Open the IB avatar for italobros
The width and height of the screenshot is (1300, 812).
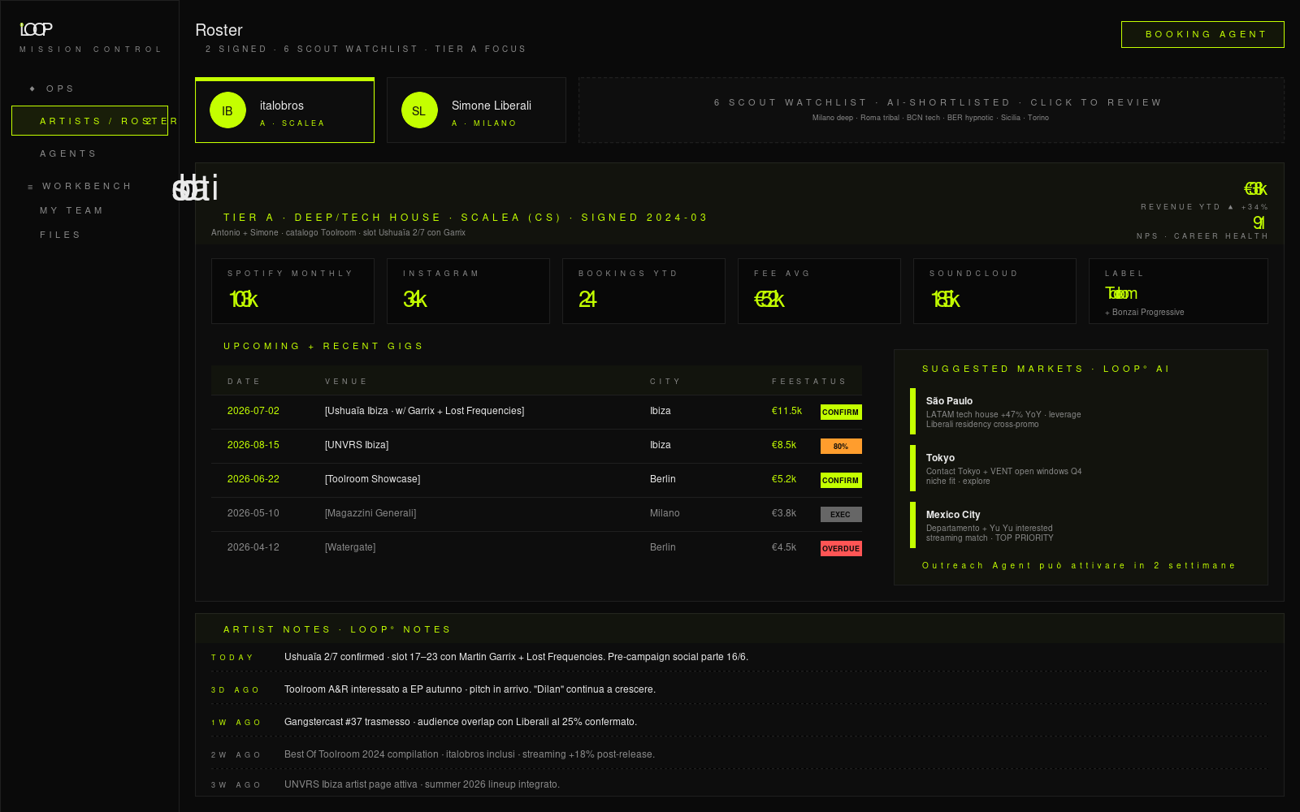pos(227,110)
